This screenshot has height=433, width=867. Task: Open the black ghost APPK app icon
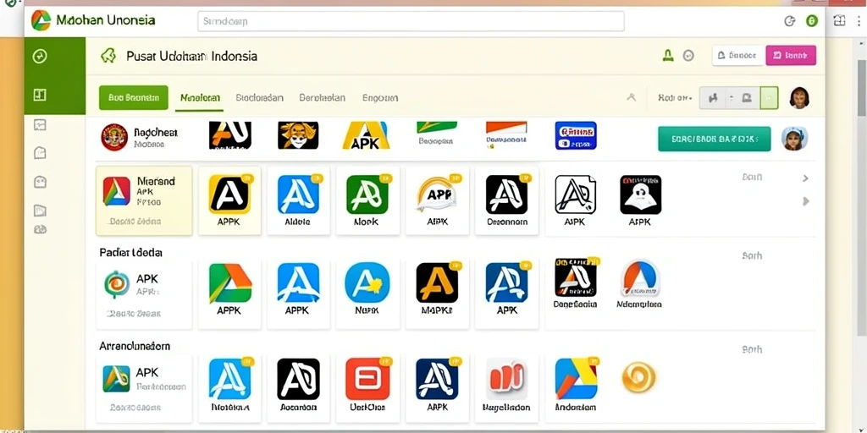(x=640, y=195)
